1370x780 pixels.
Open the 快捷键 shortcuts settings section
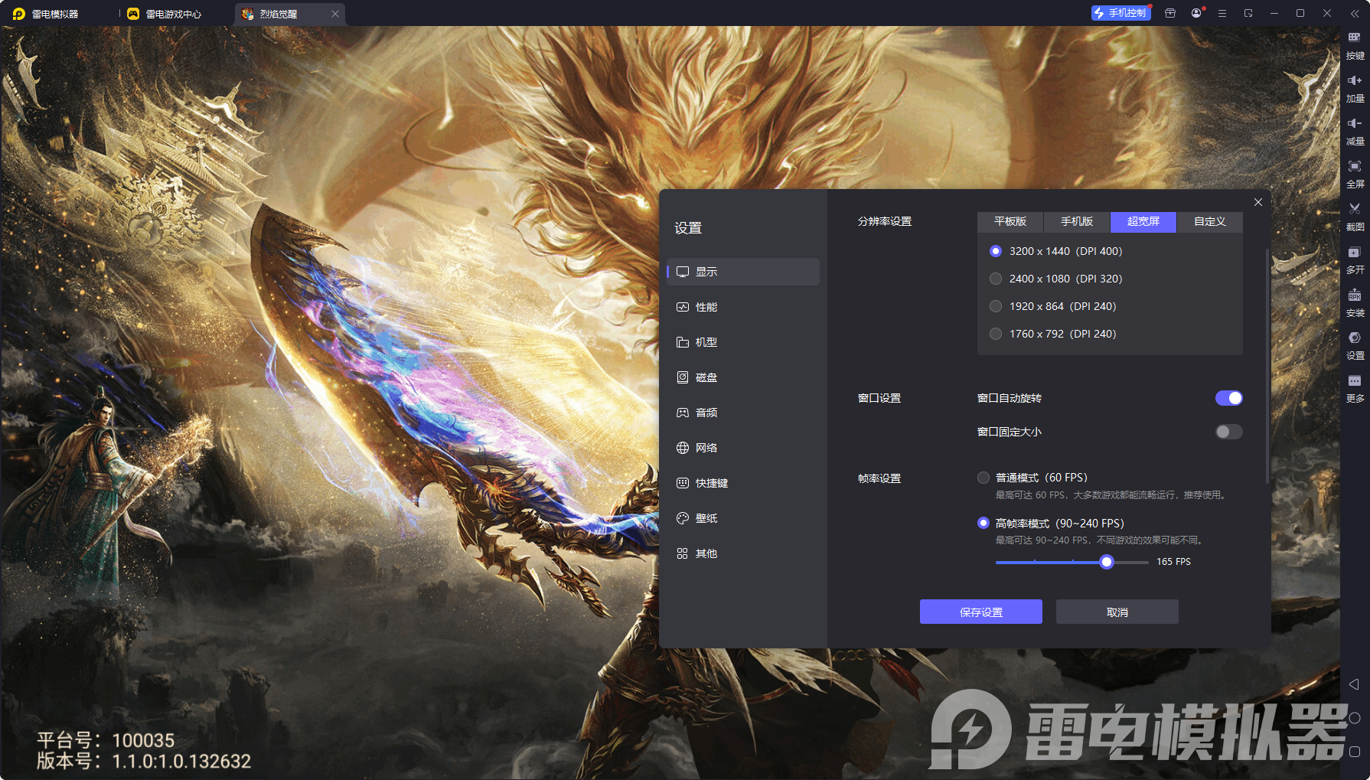click(743, 483)
